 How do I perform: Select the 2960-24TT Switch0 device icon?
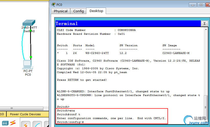(x=29, y=23)
